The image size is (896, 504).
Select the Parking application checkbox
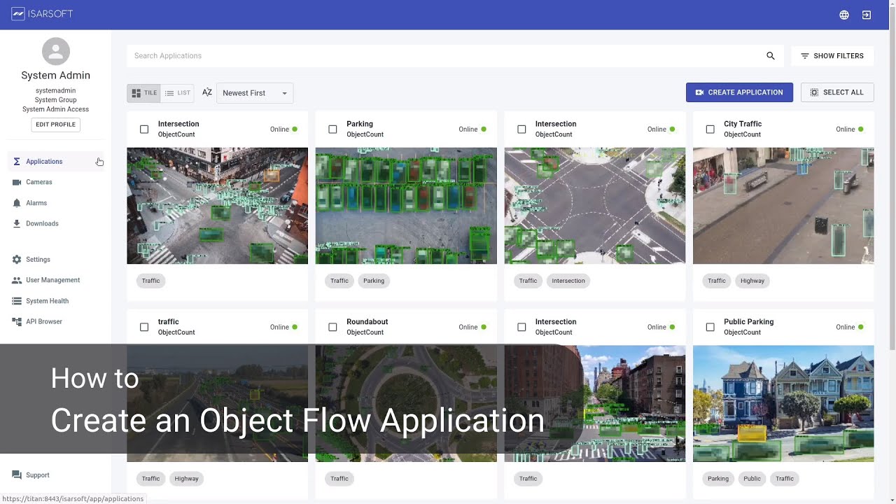pyautogui.click(x=332, y=129)
